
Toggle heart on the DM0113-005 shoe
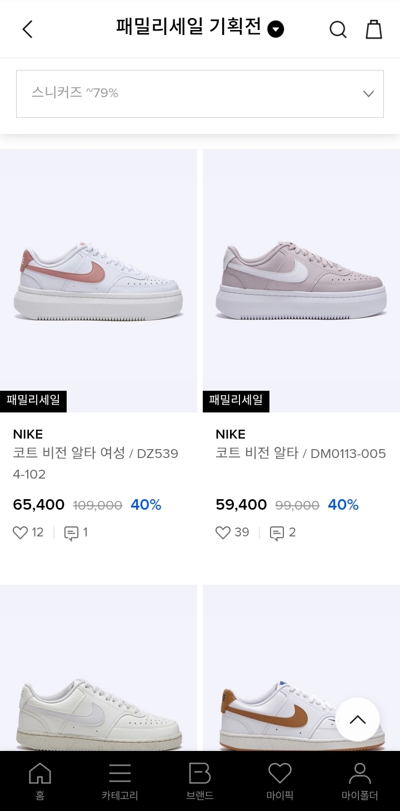(223, 533)
